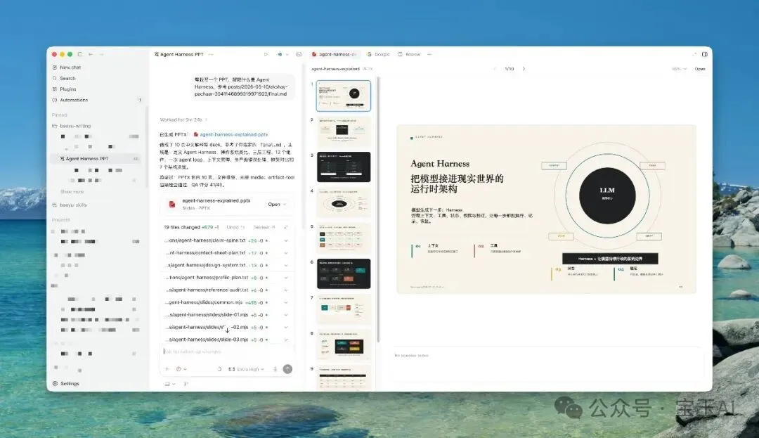Expand dropdown next to editor app icon
Image resolution: width=759 pixels, height=438 pixels.
[287, 54]
